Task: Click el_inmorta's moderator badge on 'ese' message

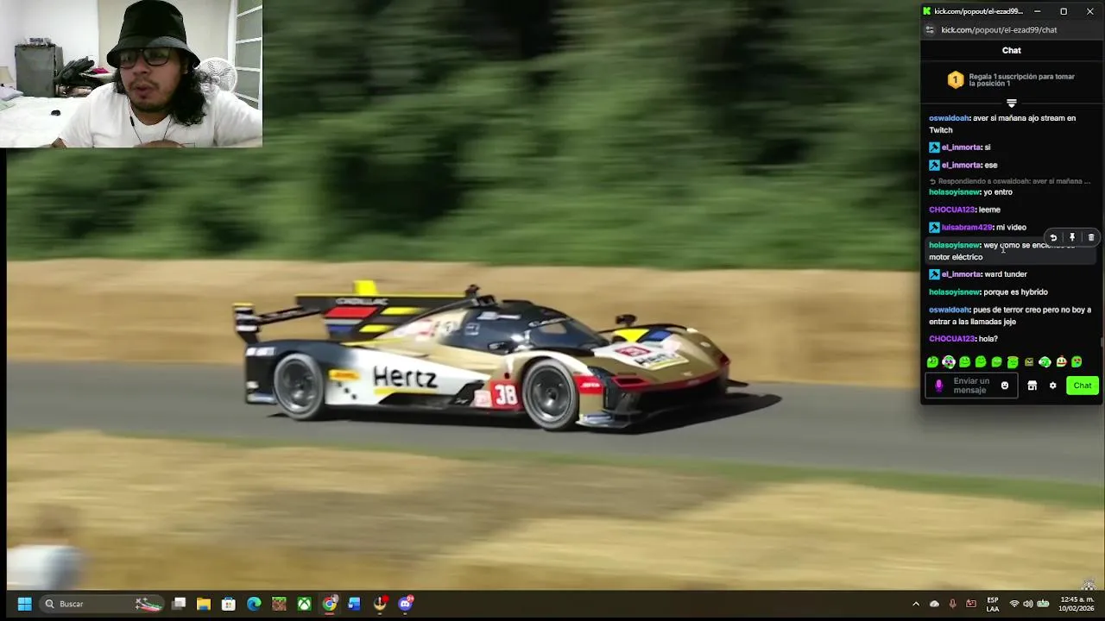Action: tap(934, 165)
